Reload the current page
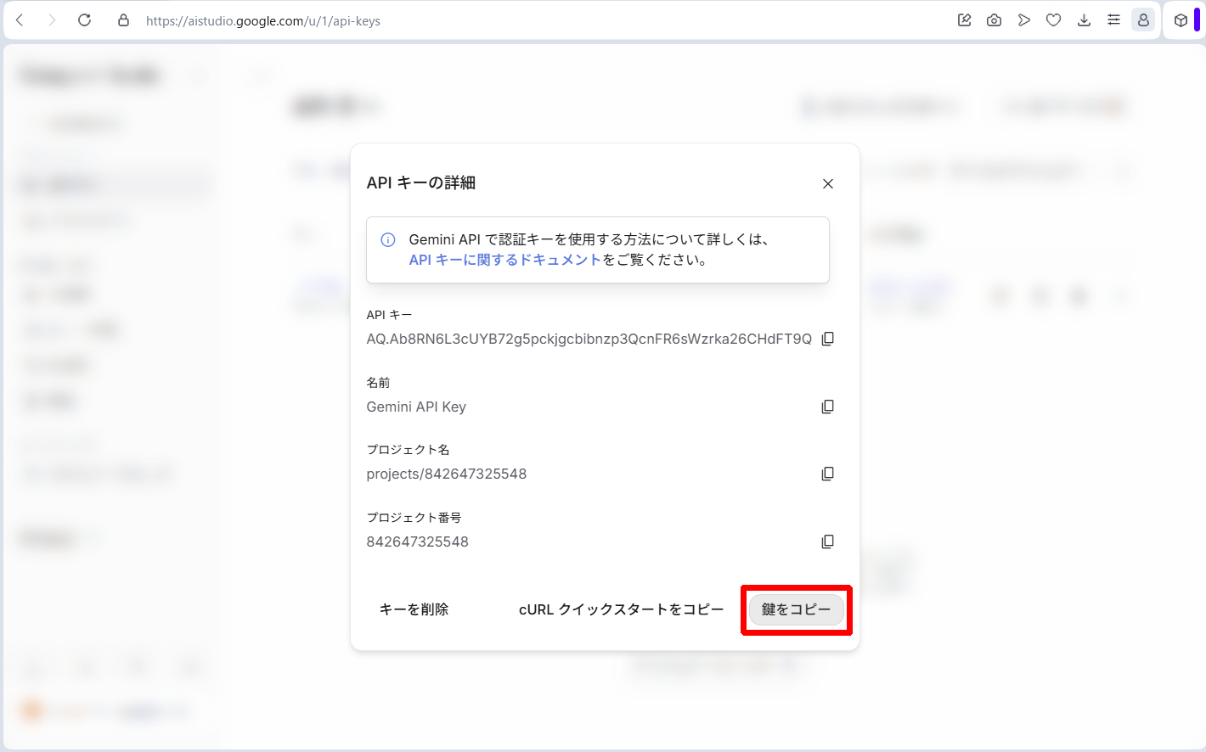This screenshot has width=1206, height=752. [x=84, y=20]
